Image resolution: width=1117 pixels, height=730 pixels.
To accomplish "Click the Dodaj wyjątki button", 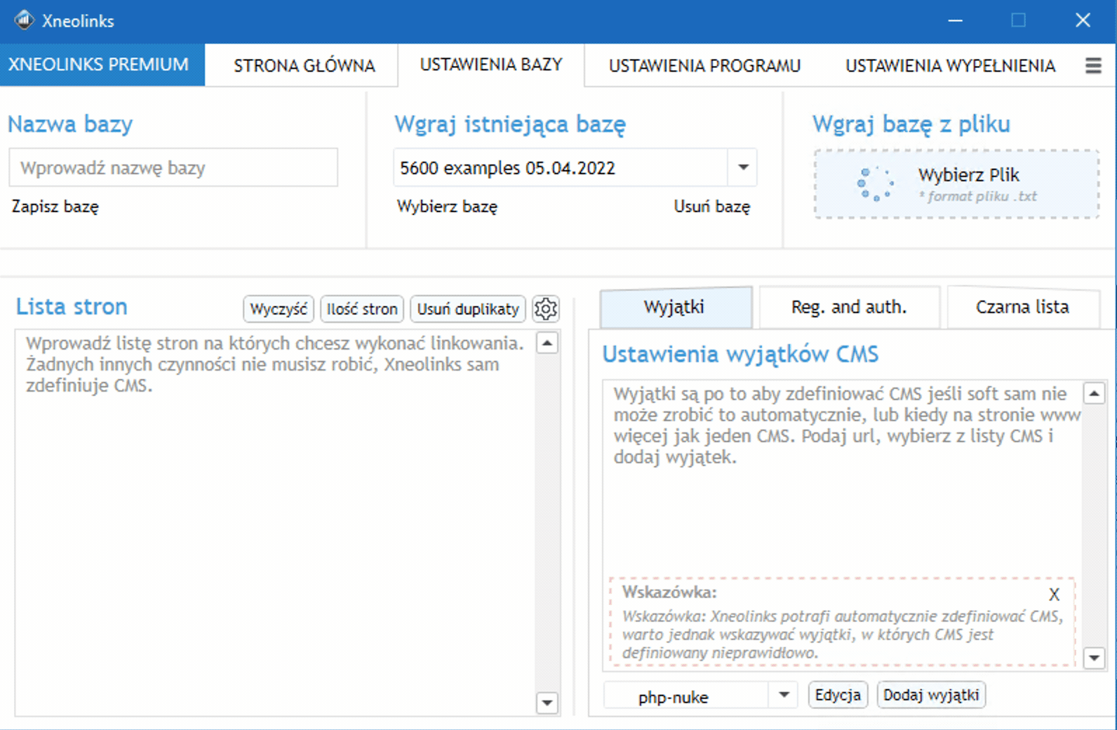I will coord(931,695).
